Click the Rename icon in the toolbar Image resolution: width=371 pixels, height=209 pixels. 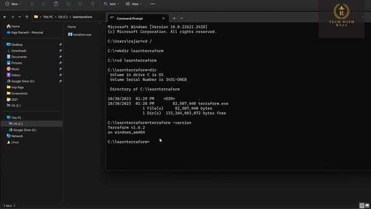click(x=68, y=4)
